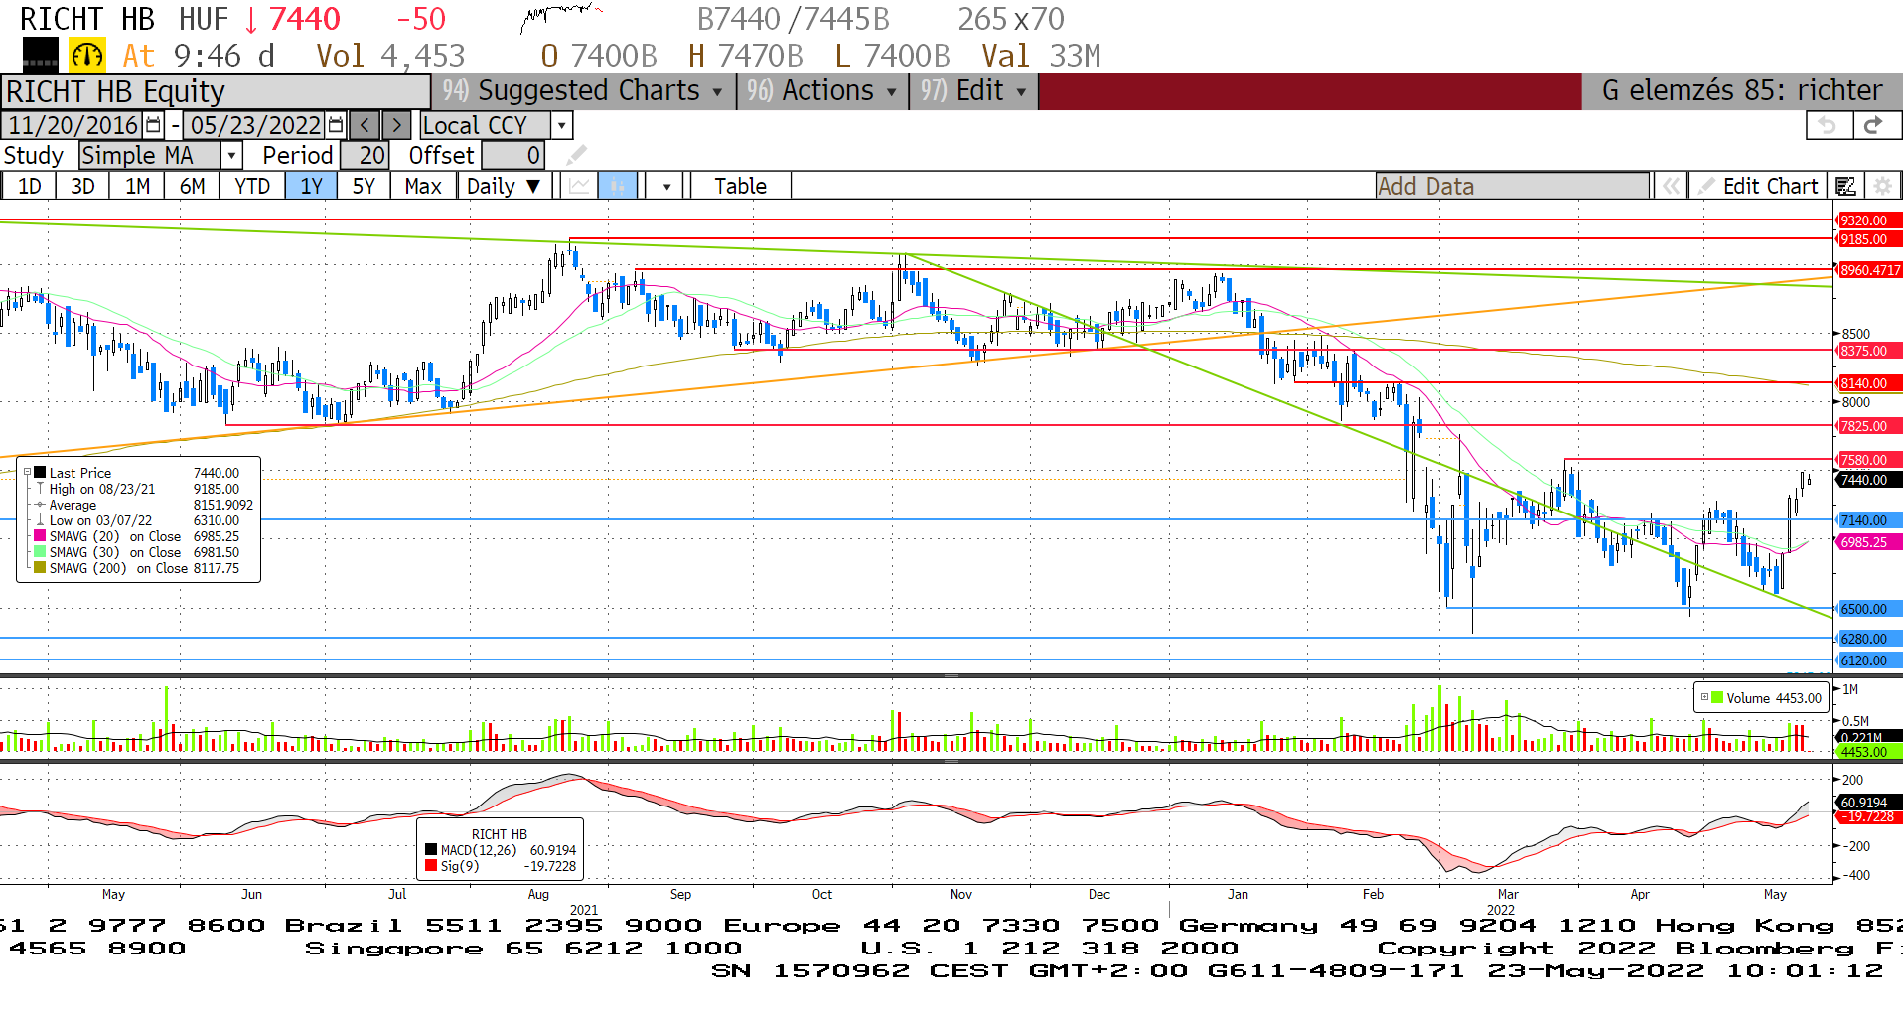Click Edit Chart button

point(1759,186)
